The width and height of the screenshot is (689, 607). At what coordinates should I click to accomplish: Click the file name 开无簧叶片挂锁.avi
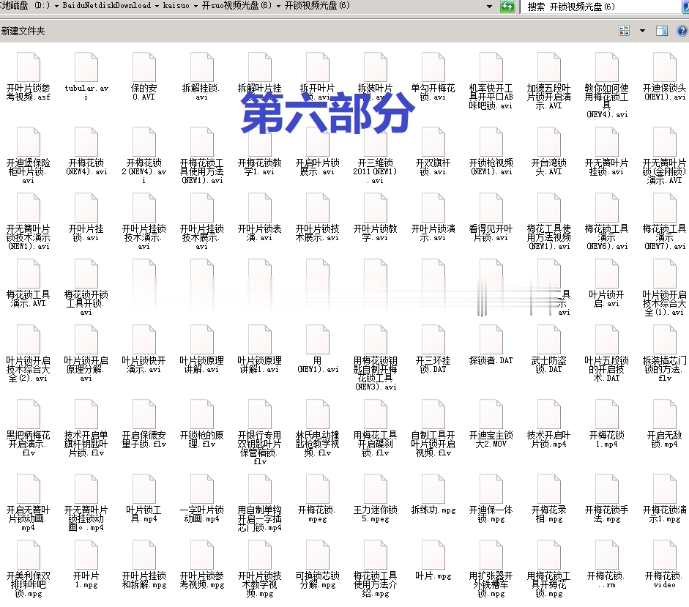607,167
